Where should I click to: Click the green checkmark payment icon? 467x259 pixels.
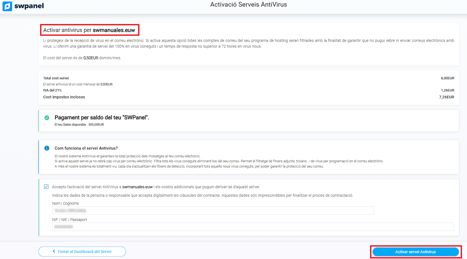[47, 118]
